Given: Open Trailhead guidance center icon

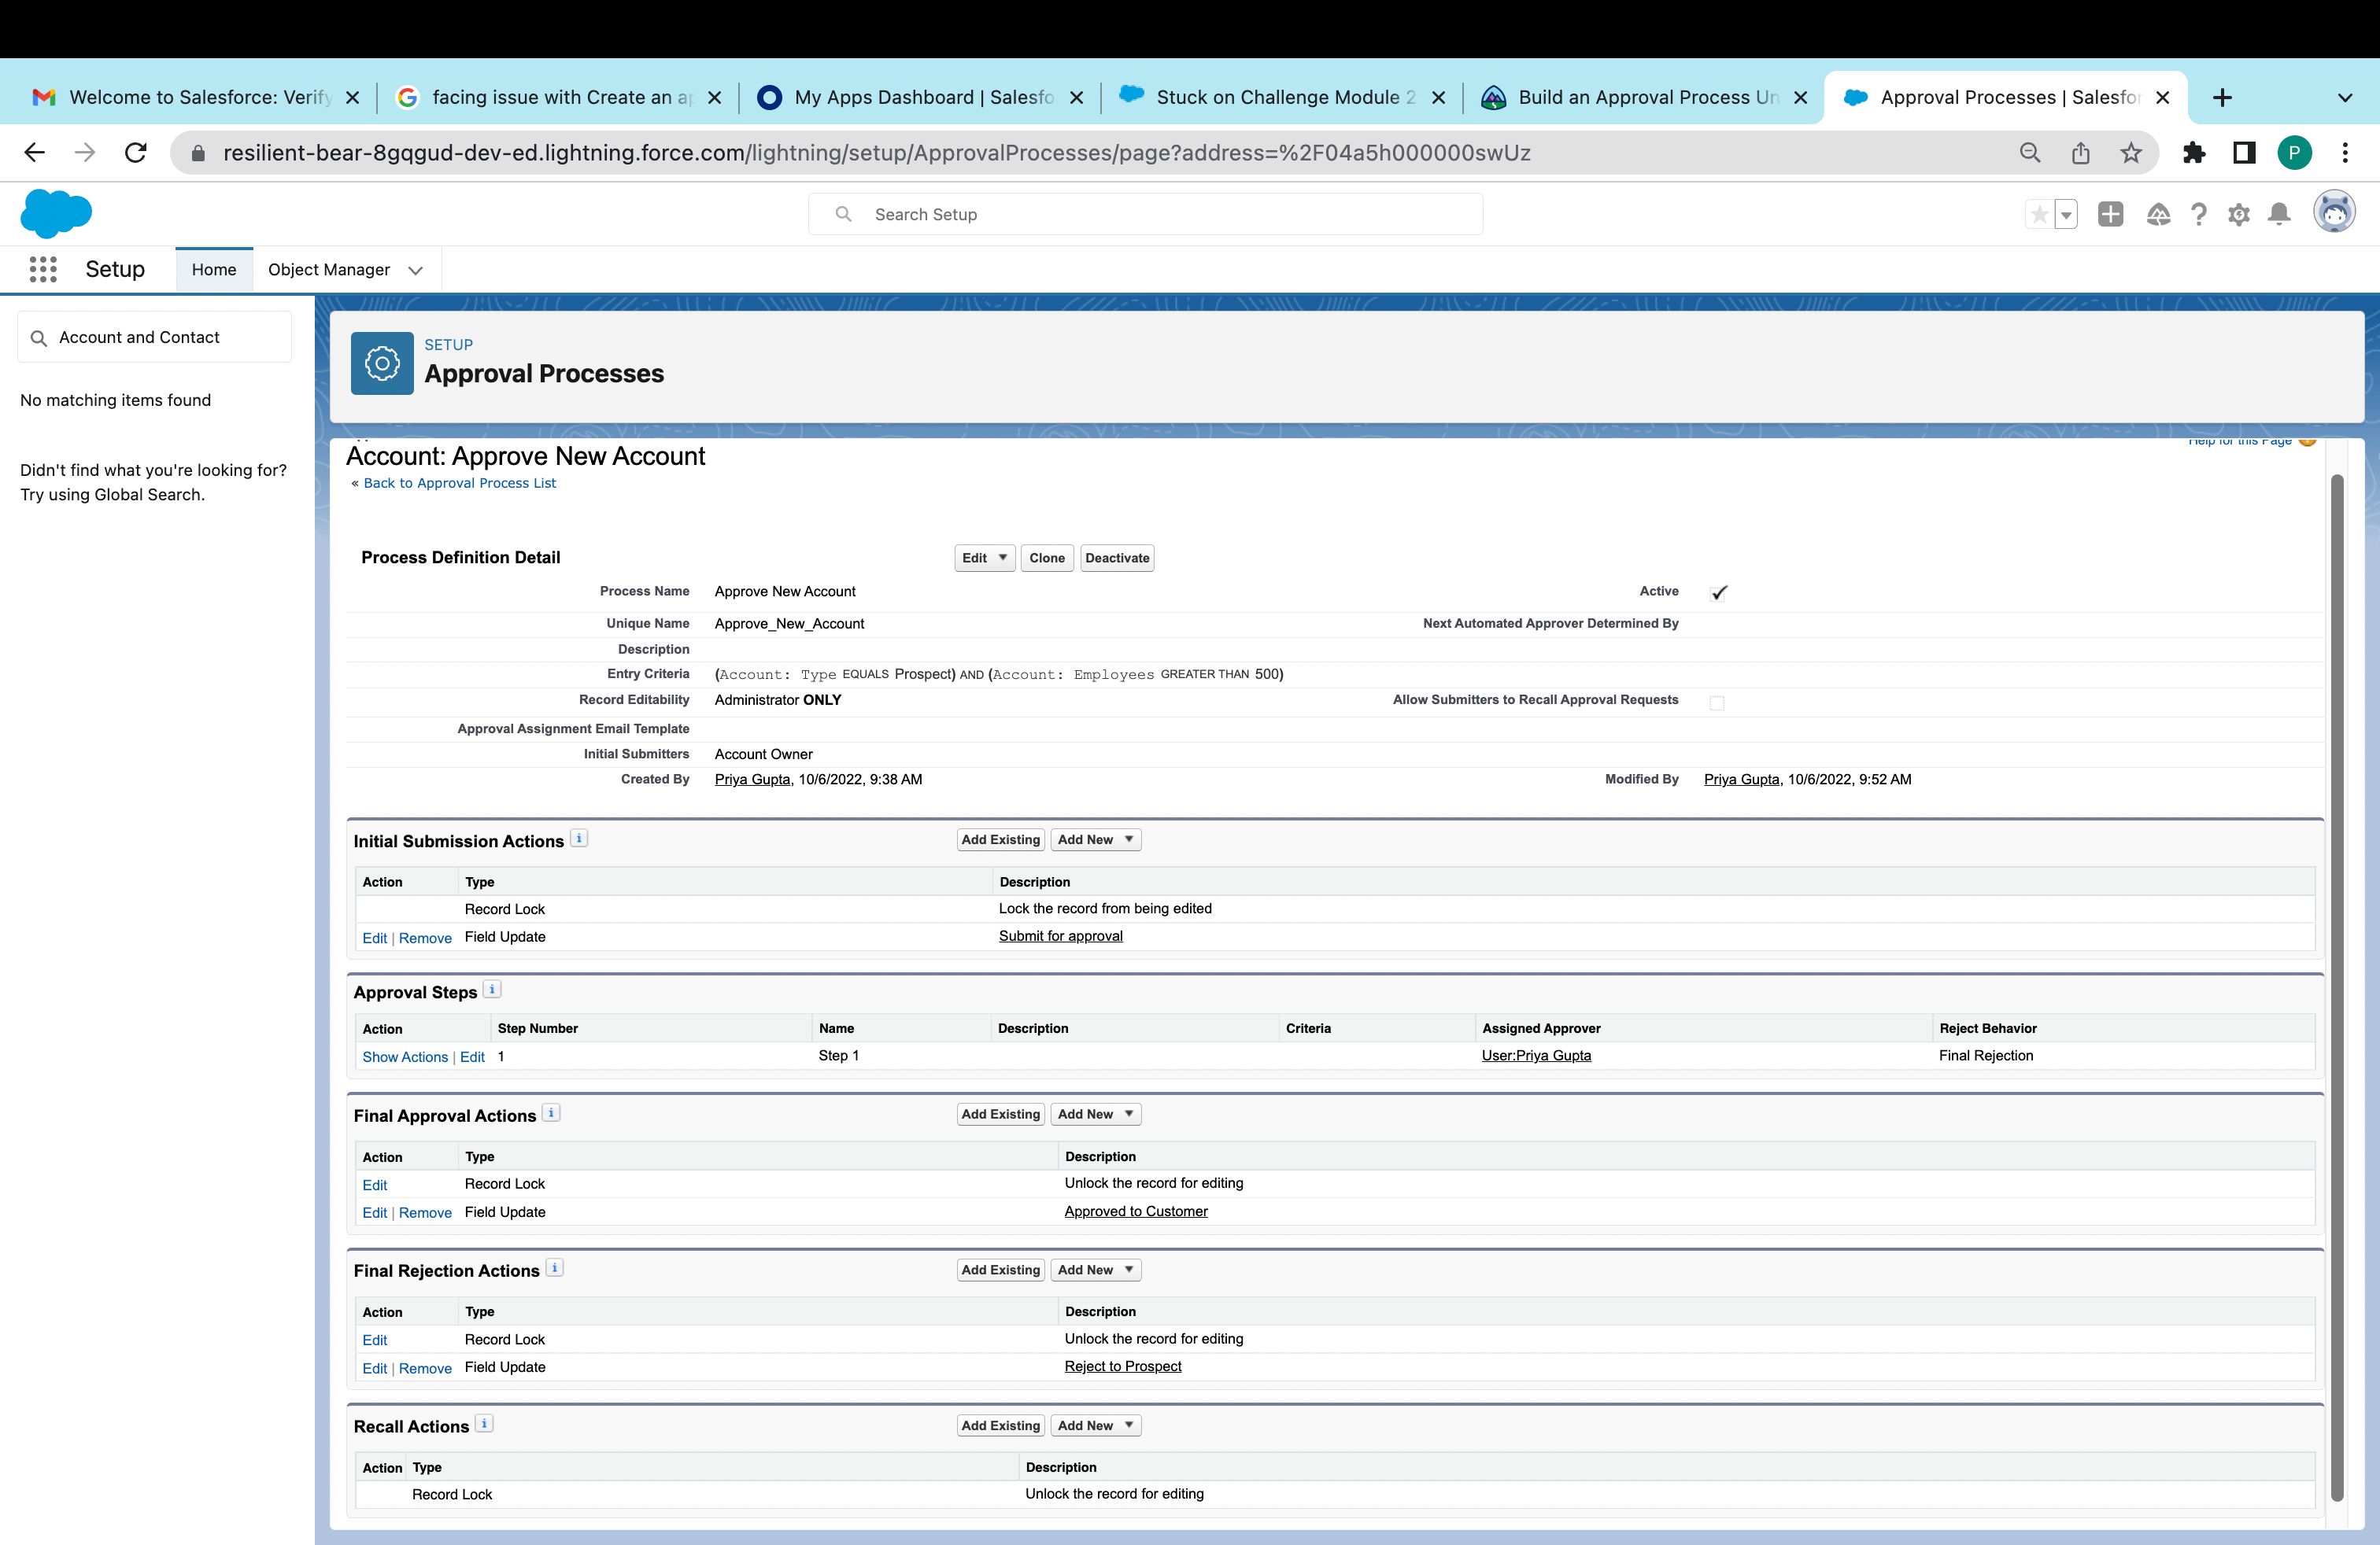Looking at the screenshot, I should 2158,214.
